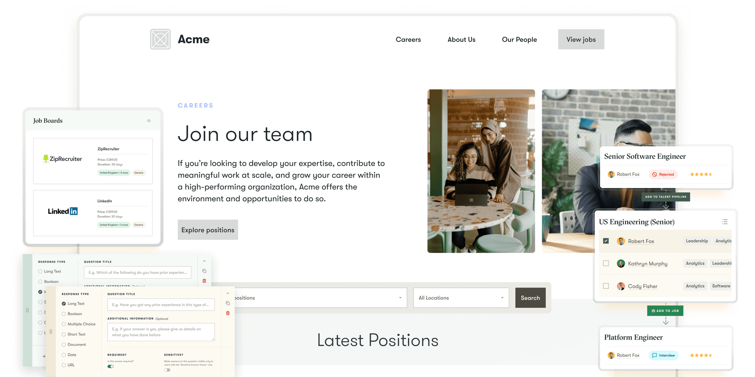
Task: Grab the drag handle of the green question card
Action: click(27, 310)
